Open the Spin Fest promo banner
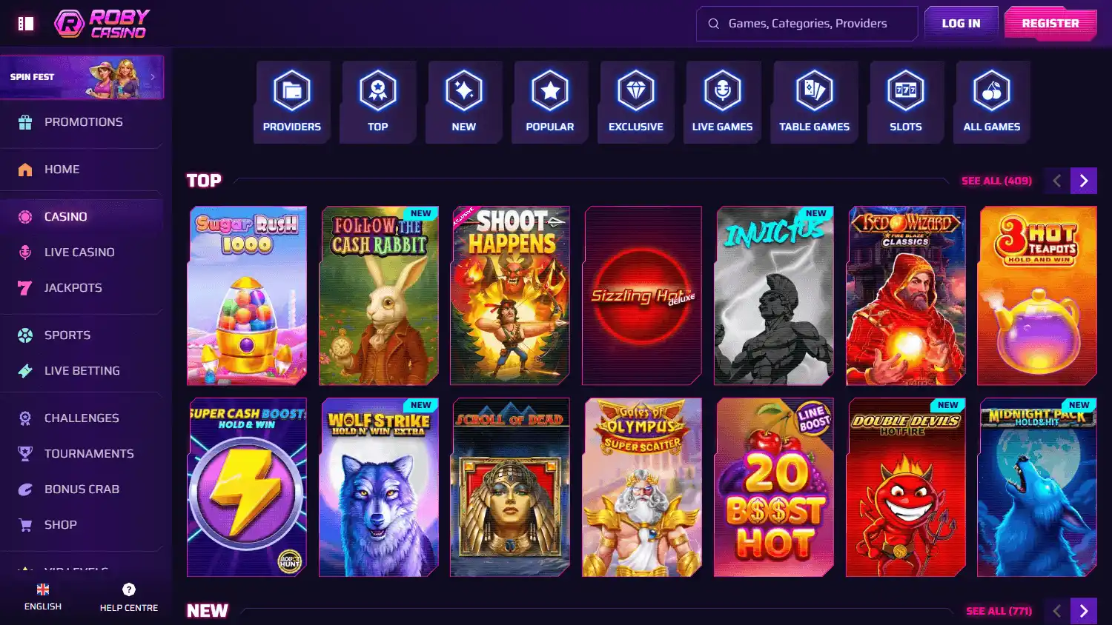This screenshot has width=1112, height=625. 82,77
